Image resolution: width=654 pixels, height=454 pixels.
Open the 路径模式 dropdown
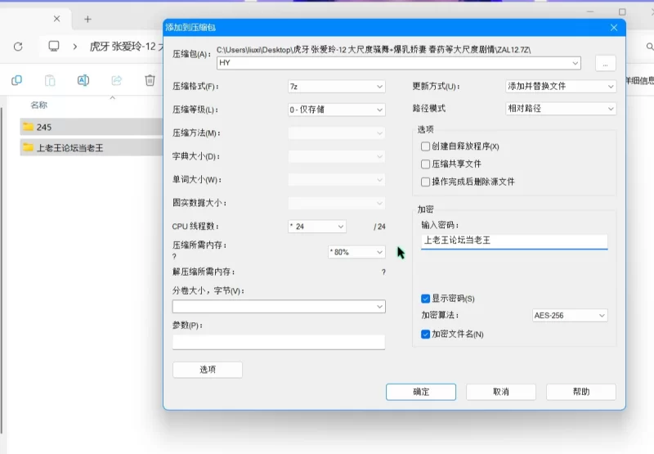[561, 109]
